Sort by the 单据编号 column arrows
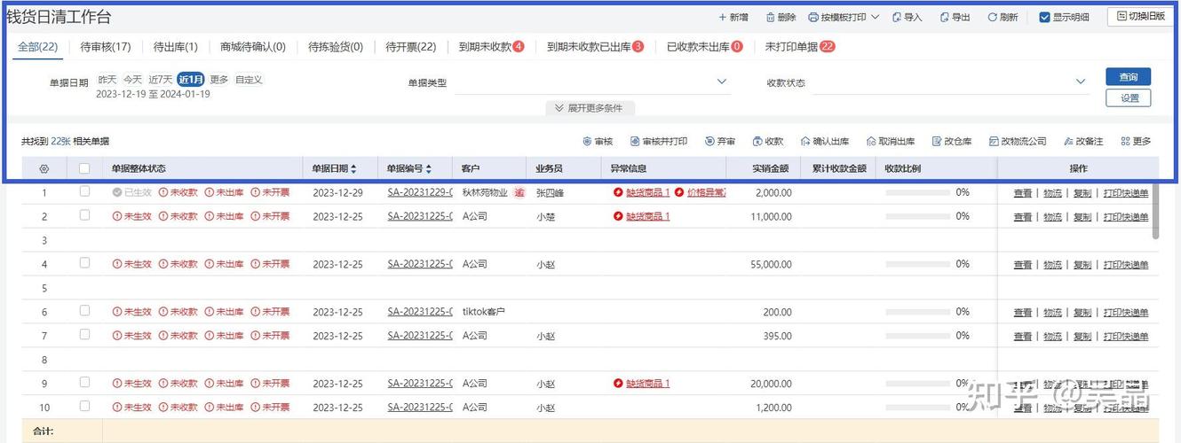The image size is (1181, 443). coord(429,168)
